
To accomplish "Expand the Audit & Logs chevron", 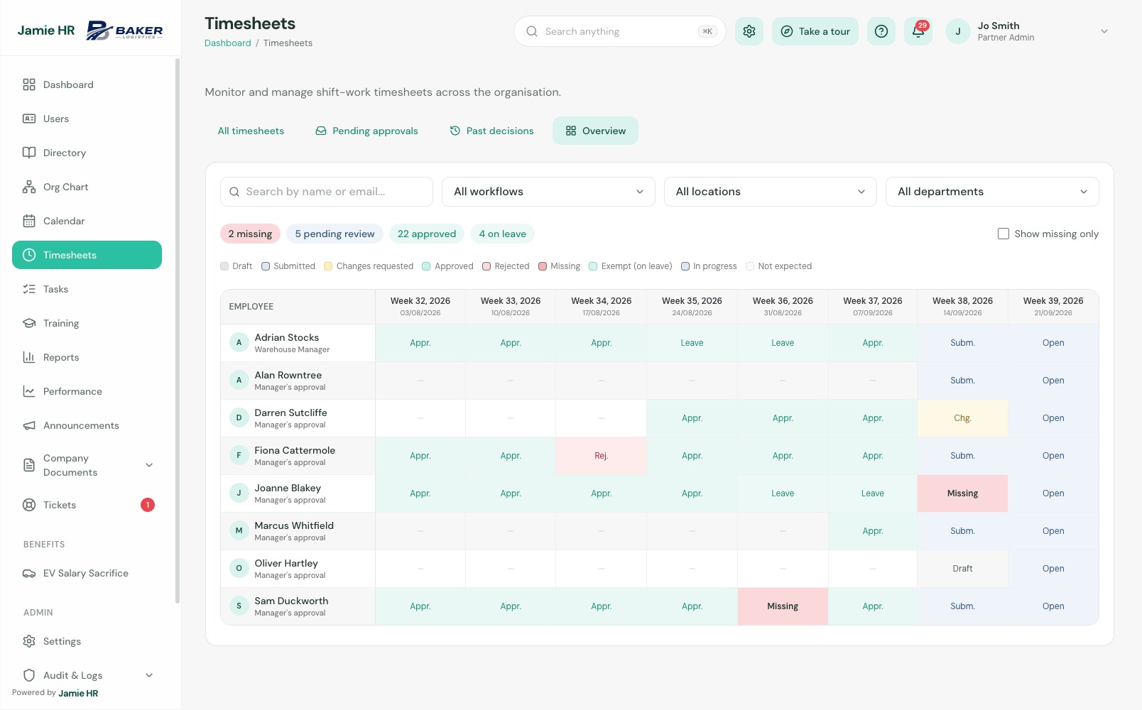I will [149, 675].
